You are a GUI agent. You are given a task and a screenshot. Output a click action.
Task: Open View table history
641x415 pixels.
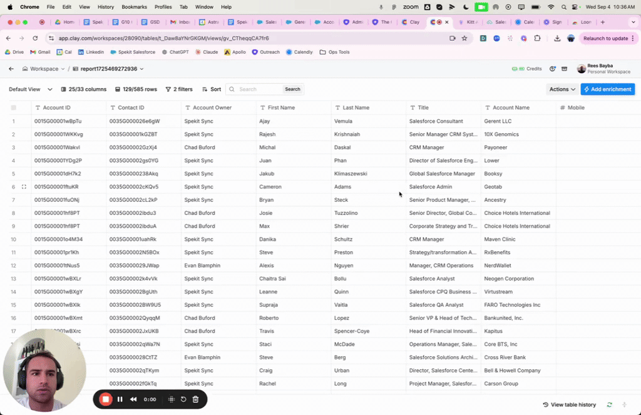569,405
